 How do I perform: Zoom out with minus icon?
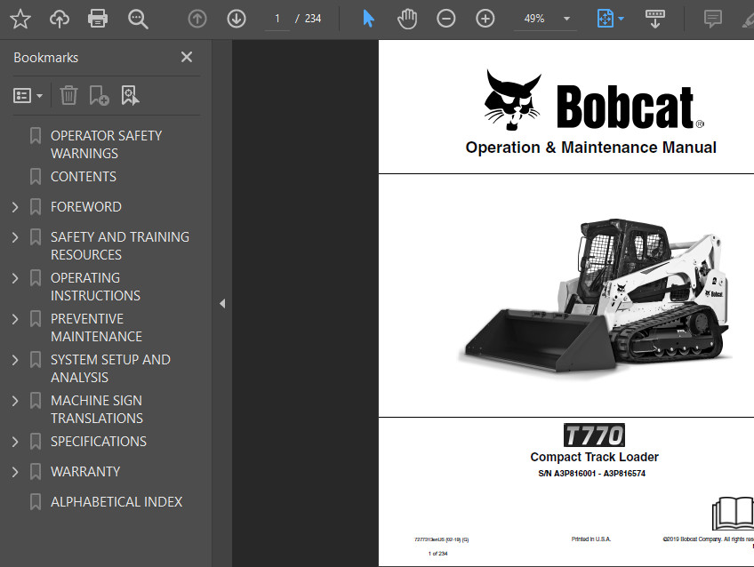[445, 19]
